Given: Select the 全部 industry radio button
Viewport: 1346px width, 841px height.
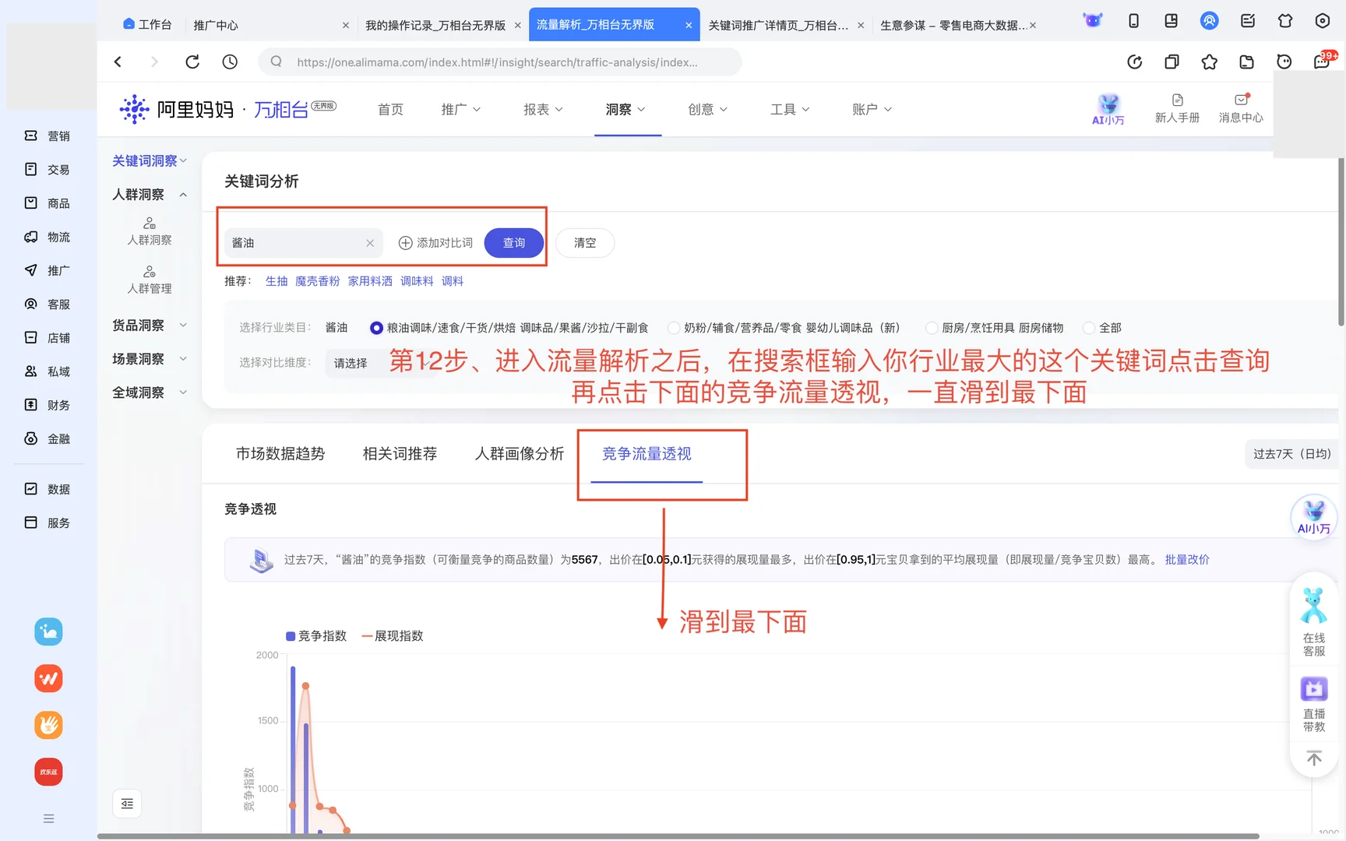Looking at the screenshot, I should 1089,327.
